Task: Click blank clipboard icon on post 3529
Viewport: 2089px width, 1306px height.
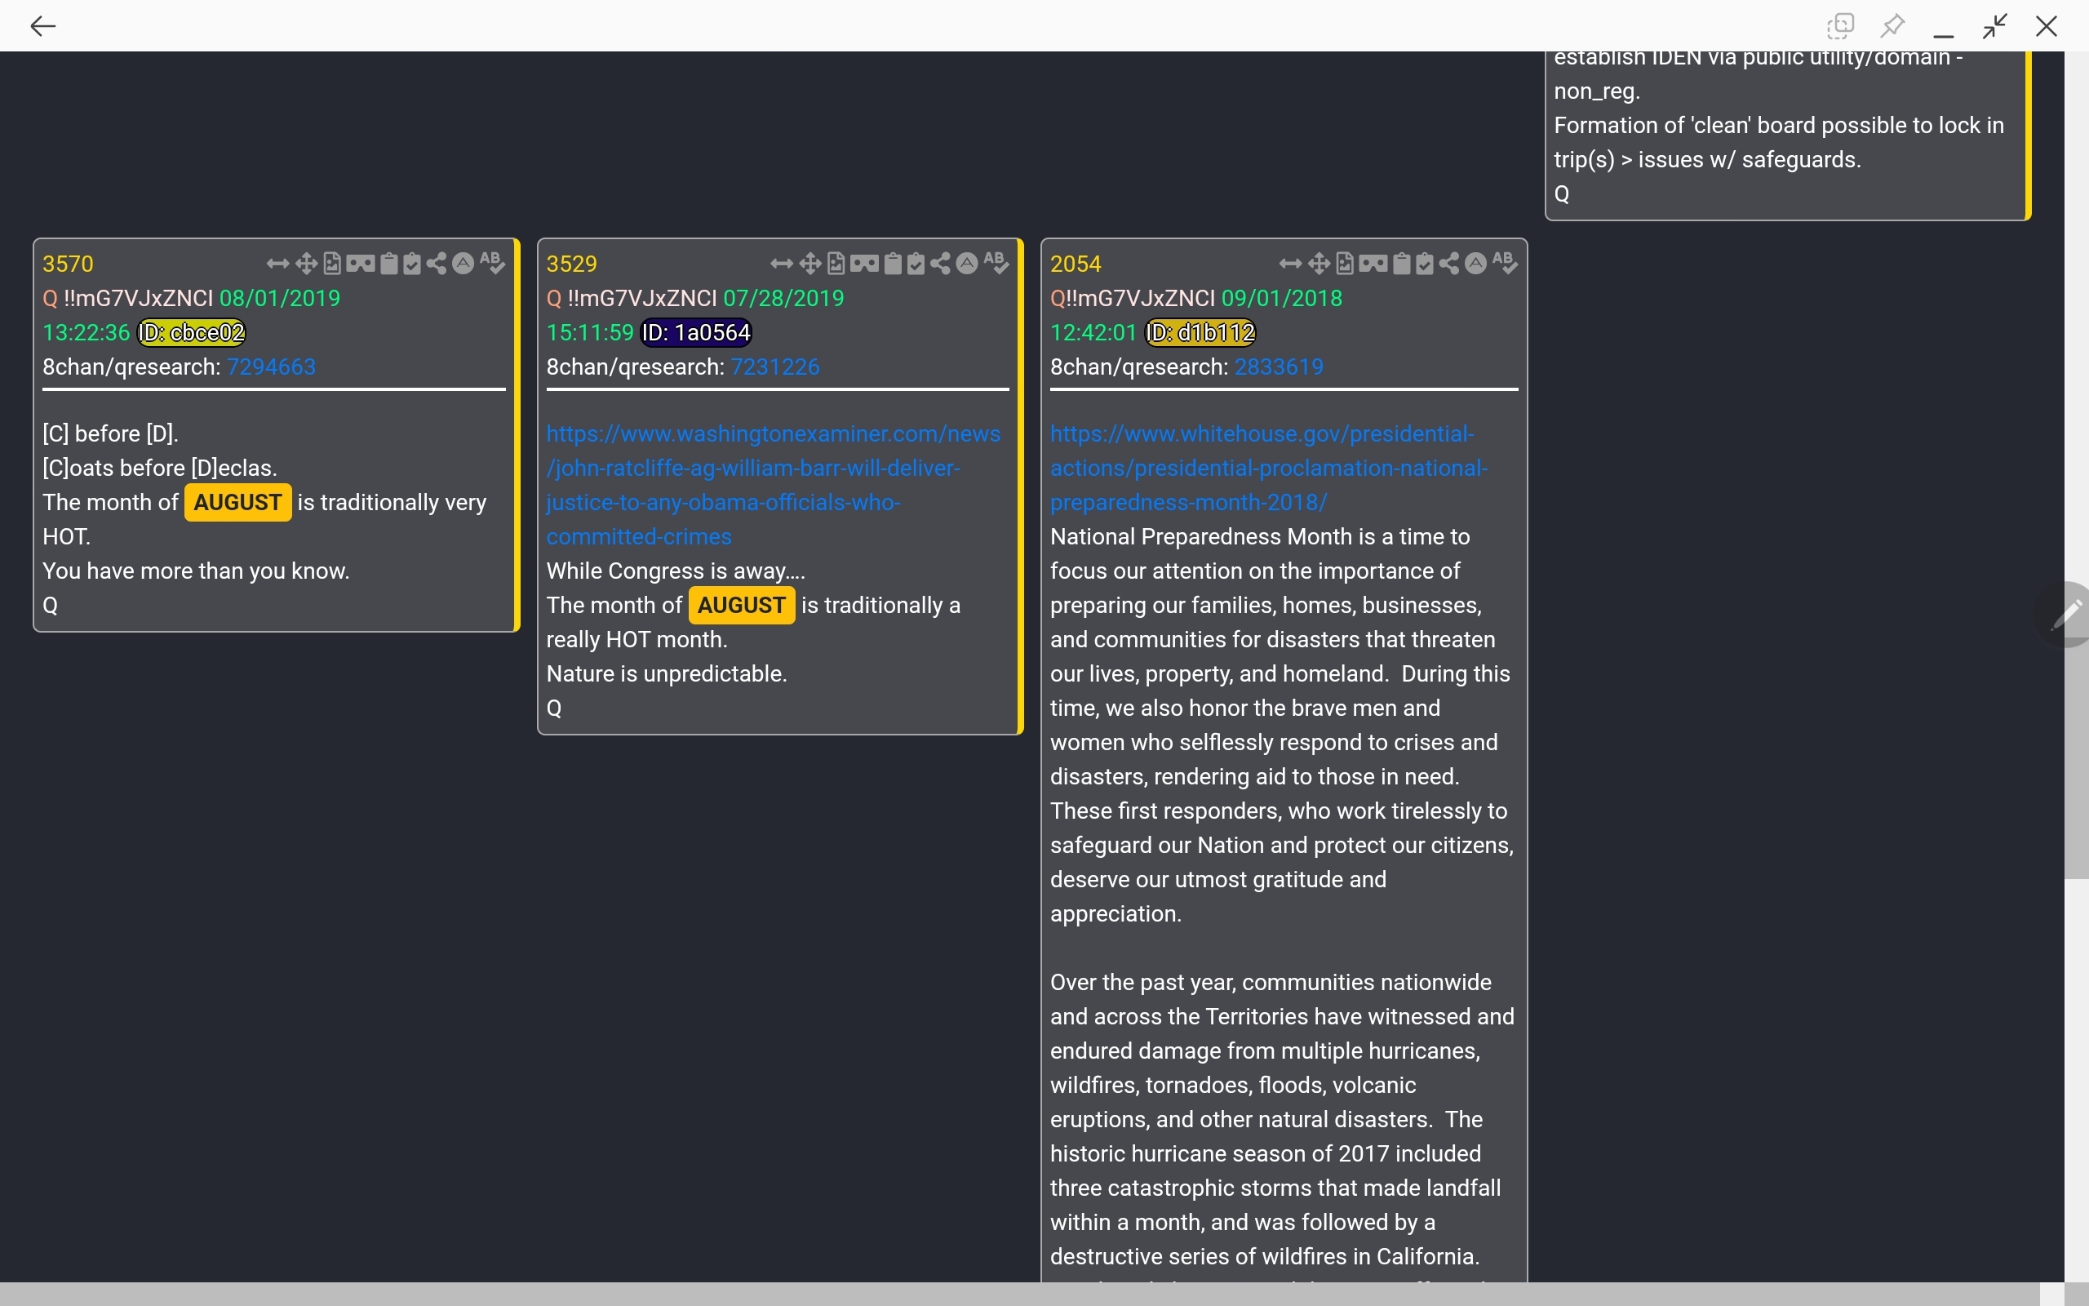Action: click(x=894, y=264)
